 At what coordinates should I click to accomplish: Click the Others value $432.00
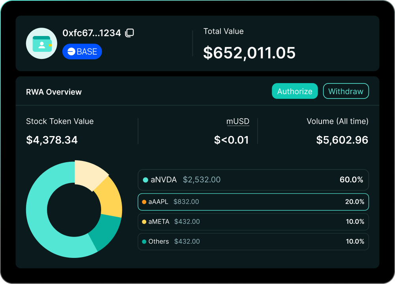pyautogui.click(x=187, y=242)
